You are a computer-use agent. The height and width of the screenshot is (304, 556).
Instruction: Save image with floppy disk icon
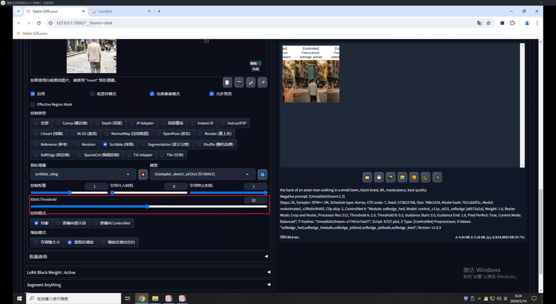click(x=379, y=177)
